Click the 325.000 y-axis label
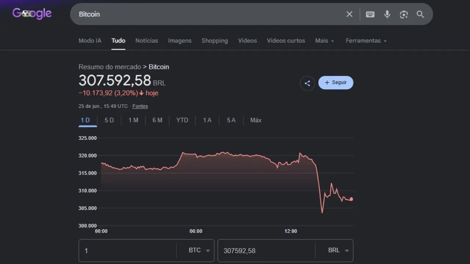470x264 pixels. coord(87,138)
